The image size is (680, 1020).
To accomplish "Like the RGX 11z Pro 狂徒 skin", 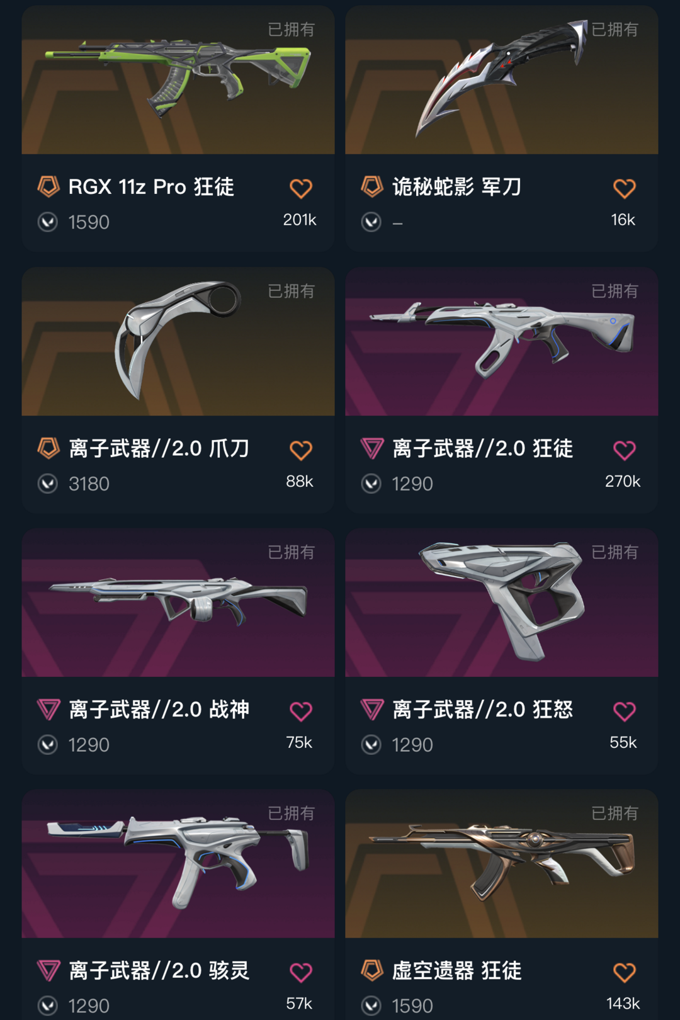I will click(x=300, y=188).
